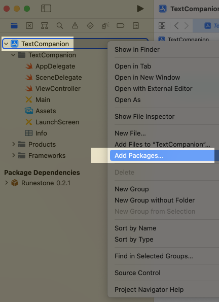
Task: Choose Show in Finder
Action: pos(137,50)
